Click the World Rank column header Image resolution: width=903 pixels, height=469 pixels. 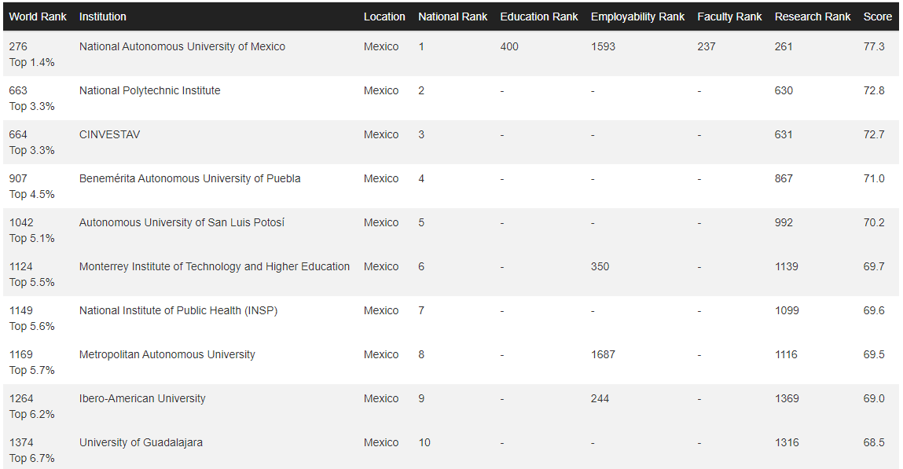38,16
